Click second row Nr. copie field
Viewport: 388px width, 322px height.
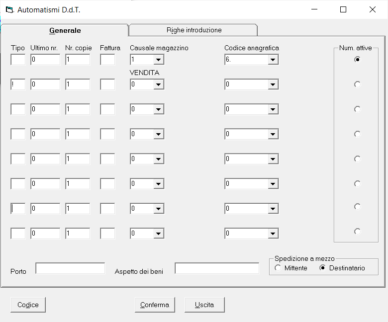(x=78, y=84)
